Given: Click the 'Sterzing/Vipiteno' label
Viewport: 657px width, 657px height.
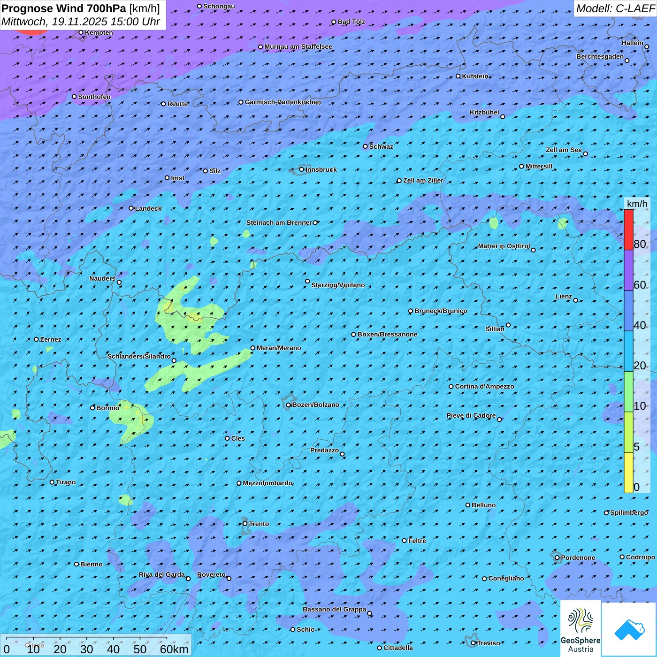Looking at the screenshot, I should tap(338, 285).
